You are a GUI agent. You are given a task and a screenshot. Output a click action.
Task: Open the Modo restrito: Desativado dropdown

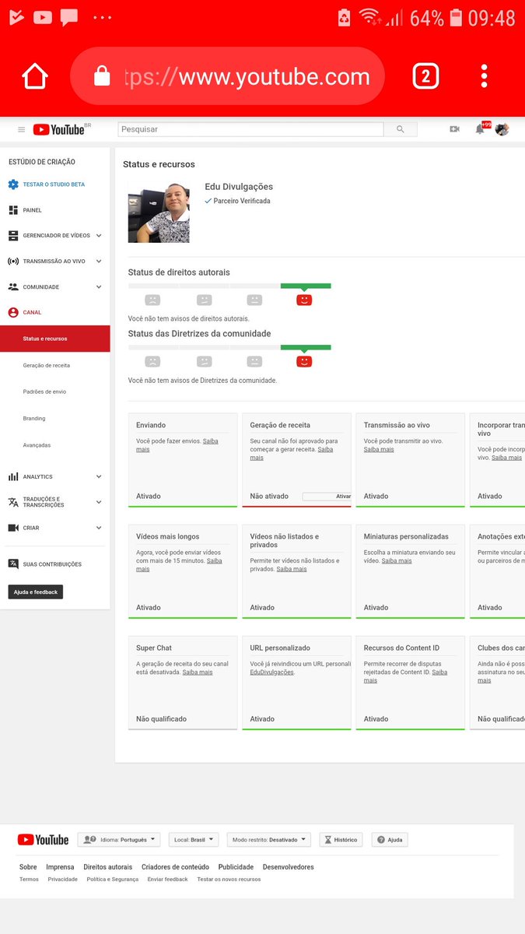pyautogui.click(x=269, y=840)
